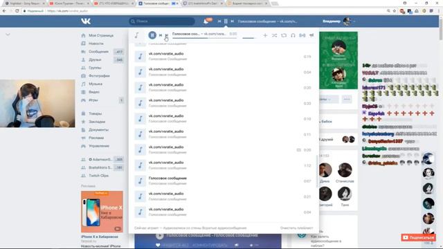Open friend Станислав's avatar

[345, 170]
